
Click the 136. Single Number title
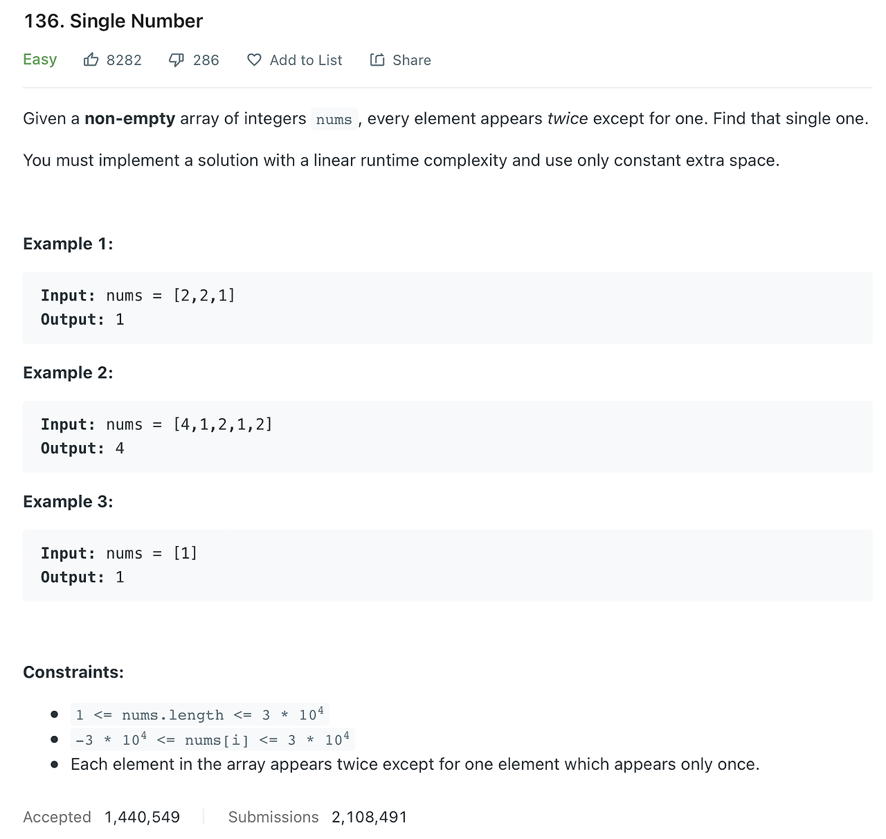(x=114, y=21)
